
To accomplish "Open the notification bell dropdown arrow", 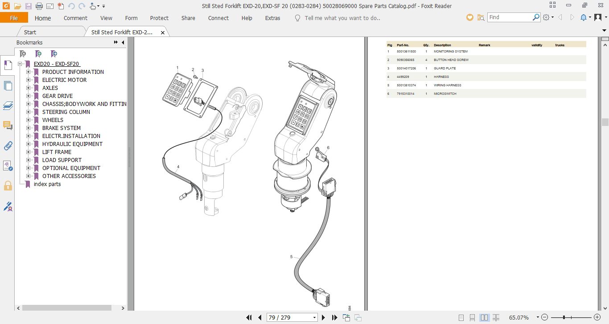I will coord(590,17).
